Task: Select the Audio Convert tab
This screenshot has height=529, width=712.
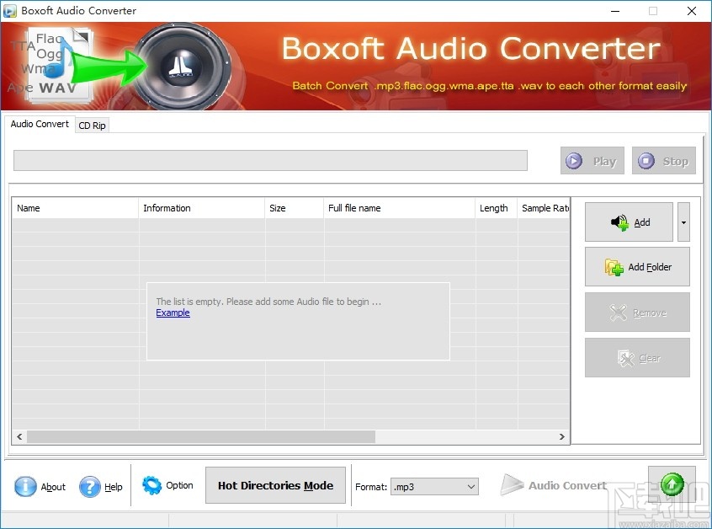Action: click(39, 124)
